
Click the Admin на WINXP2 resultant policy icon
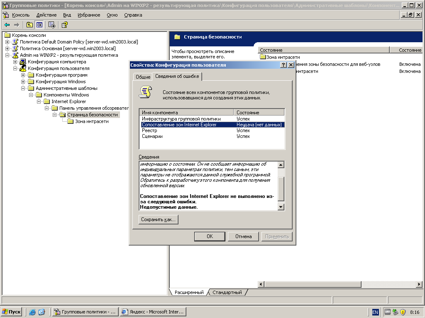click(x=15, y=55)
